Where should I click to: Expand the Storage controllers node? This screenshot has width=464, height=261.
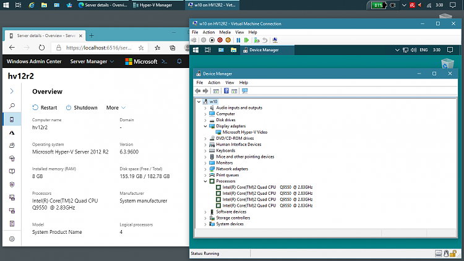coord(205,218)
